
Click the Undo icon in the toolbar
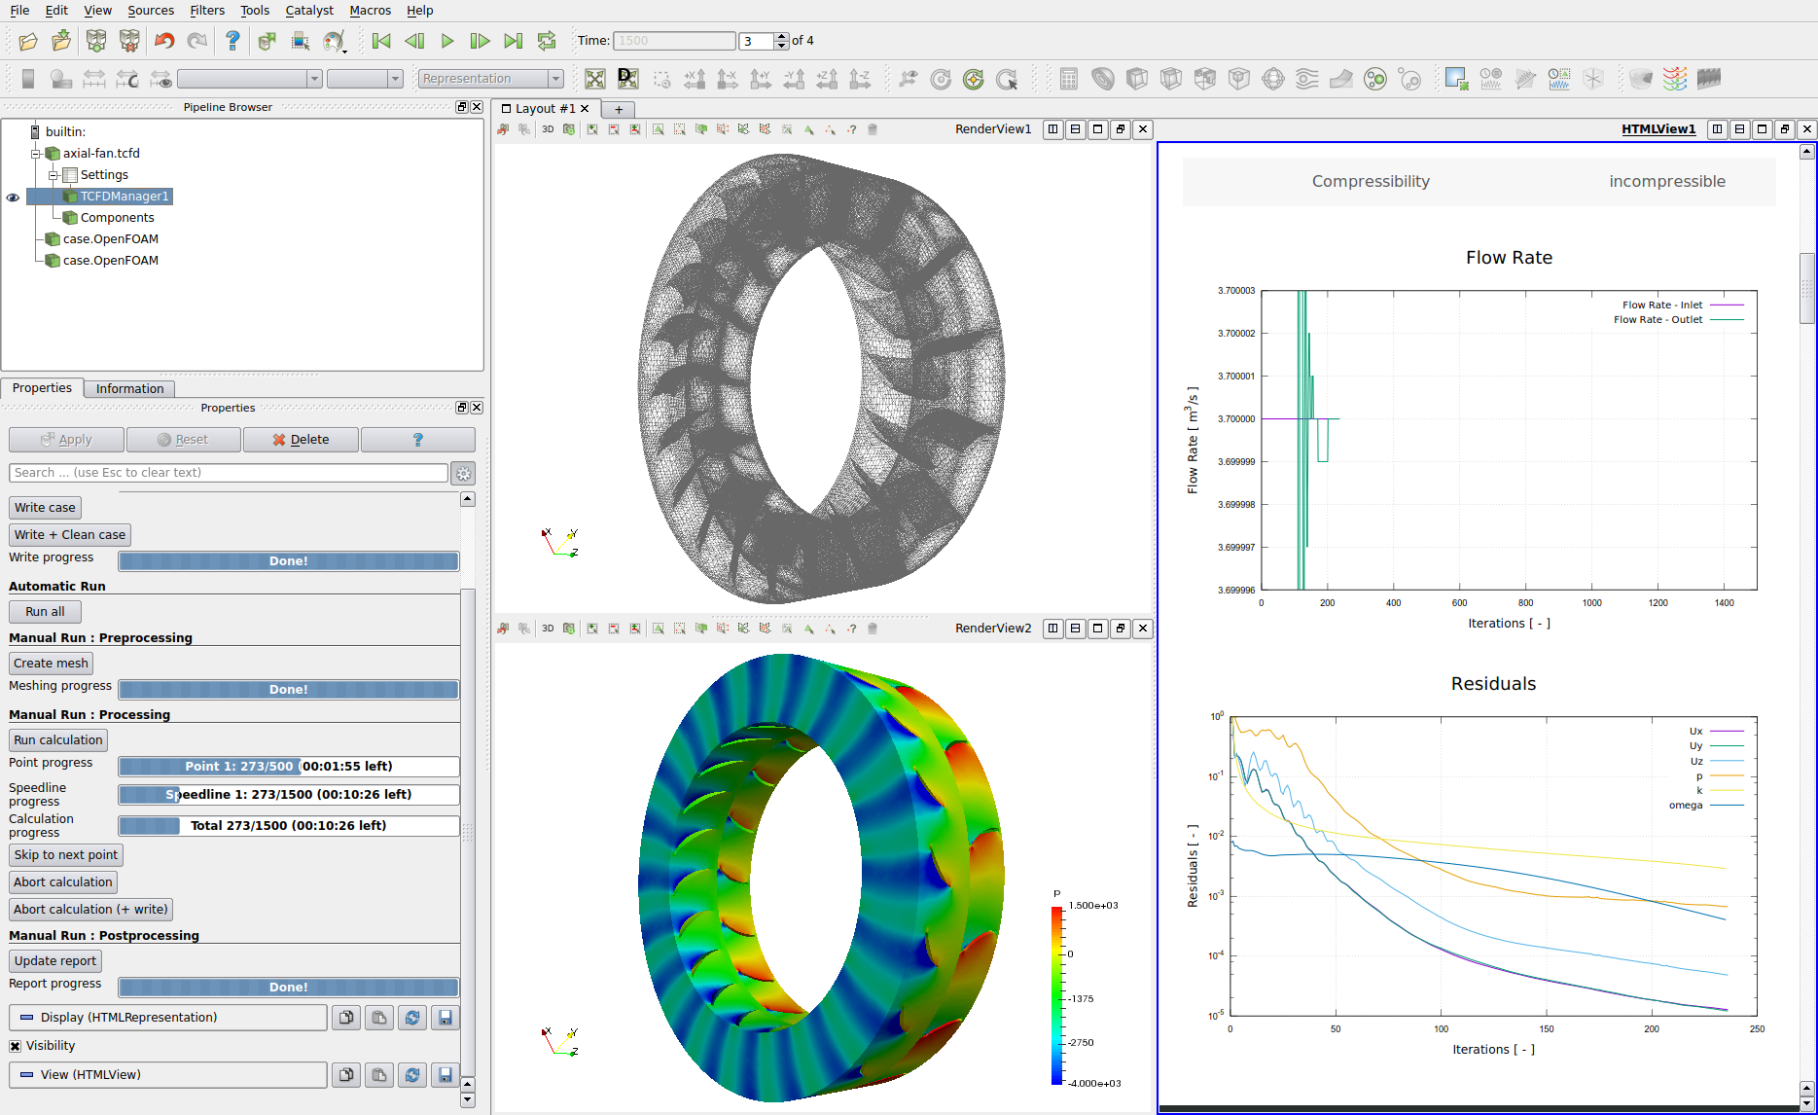(x=164, y=41)
